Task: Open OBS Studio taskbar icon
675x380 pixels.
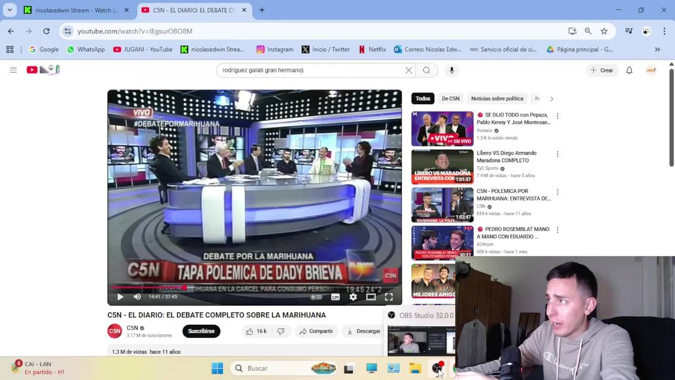Action: pyautogui.click(x=438, y=368)
